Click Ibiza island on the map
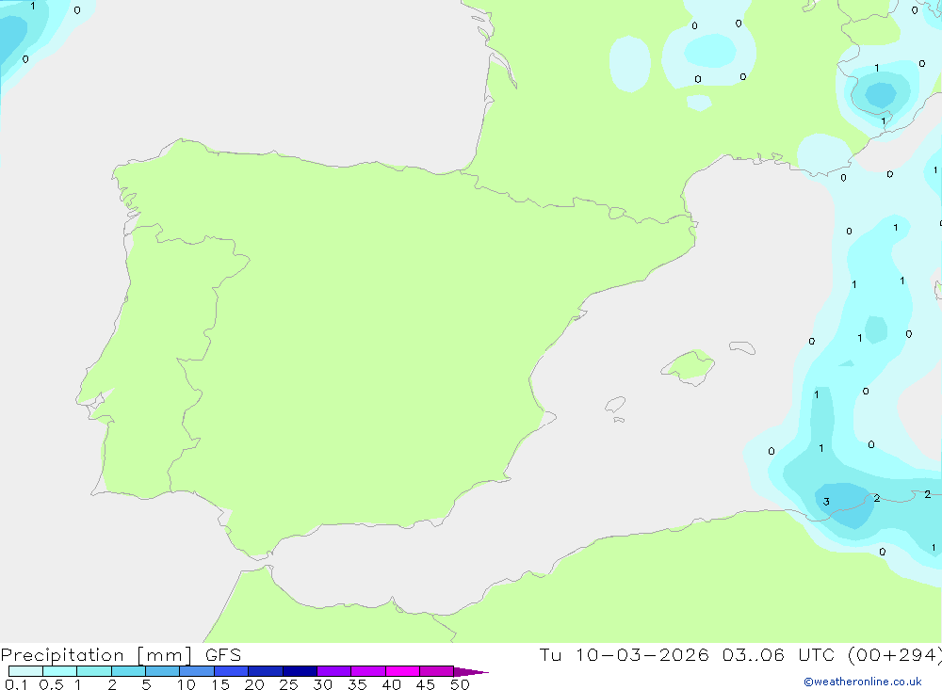Image resolution: width=942 pixels, height=690 pixels. coord(615,405)
